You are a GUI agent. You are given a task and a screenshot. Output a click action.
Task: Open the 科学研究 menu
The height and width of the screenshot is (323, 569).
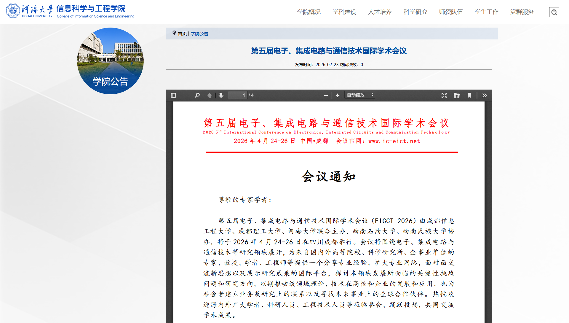(415, 12)
